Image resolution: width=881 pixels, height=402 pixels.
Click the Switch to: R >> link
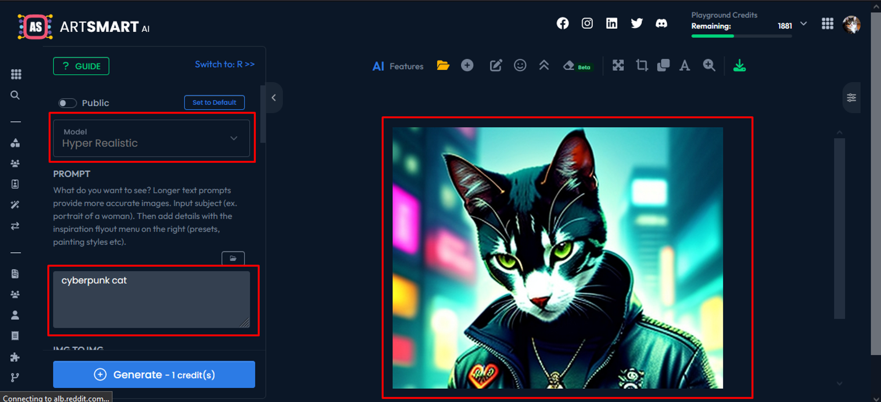click(x=225, y=64)
